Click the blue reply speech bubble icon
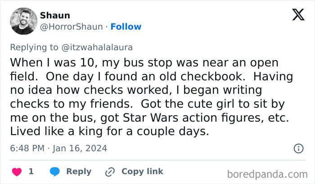 coord(55,171)
